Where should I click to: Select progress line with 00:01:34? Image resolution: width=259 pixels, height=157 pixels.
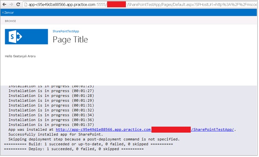(51, 115)
